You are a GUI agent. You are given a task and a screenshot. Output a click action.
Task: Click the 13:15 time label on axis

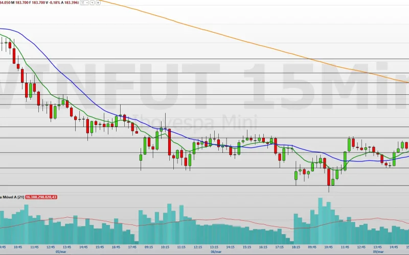(214, 247)
